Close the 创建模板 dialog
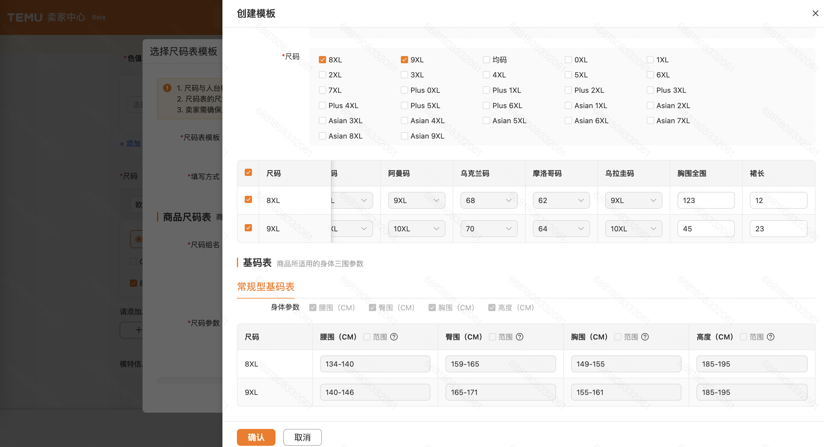This screenshot has width=824, height=447. [815, 13]
